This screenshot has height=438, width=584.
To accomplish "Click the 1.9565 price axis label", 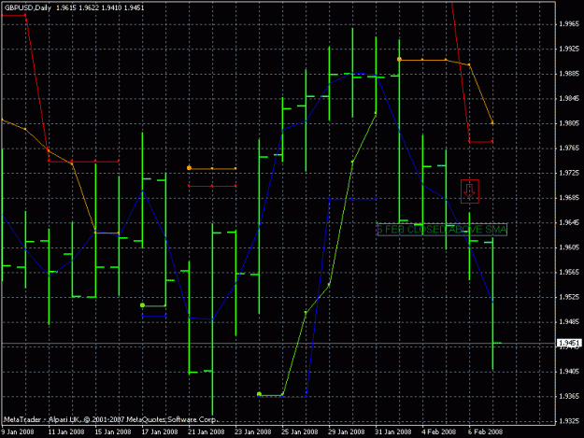I will pyautogui.click(x=569, y=272).
